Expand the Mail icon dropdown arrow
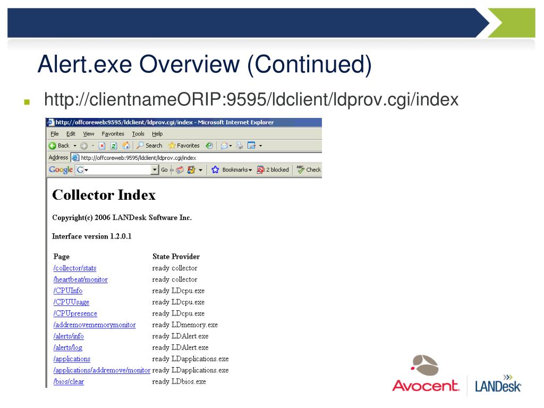This screenshot has height=408, width=544. coord(231,146)
